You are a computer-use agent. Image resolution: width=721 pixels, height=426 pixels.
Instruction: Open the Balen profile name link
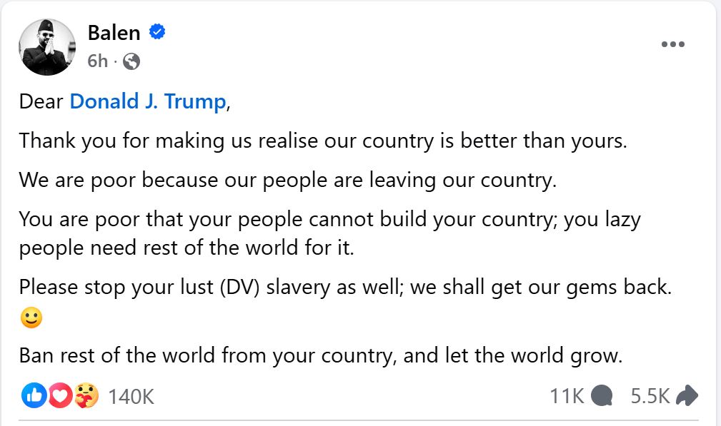(114, 32)
